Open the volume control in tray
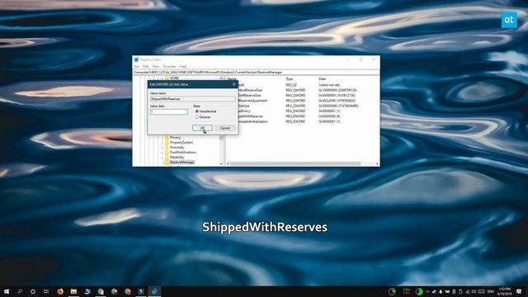528x297 pixels. click(474, 291)
